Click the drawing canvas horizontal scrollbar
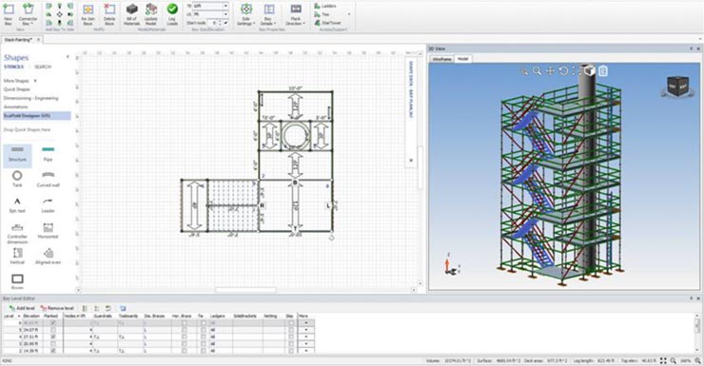Viewport: 704px width, 366px height. pos(245,290)
